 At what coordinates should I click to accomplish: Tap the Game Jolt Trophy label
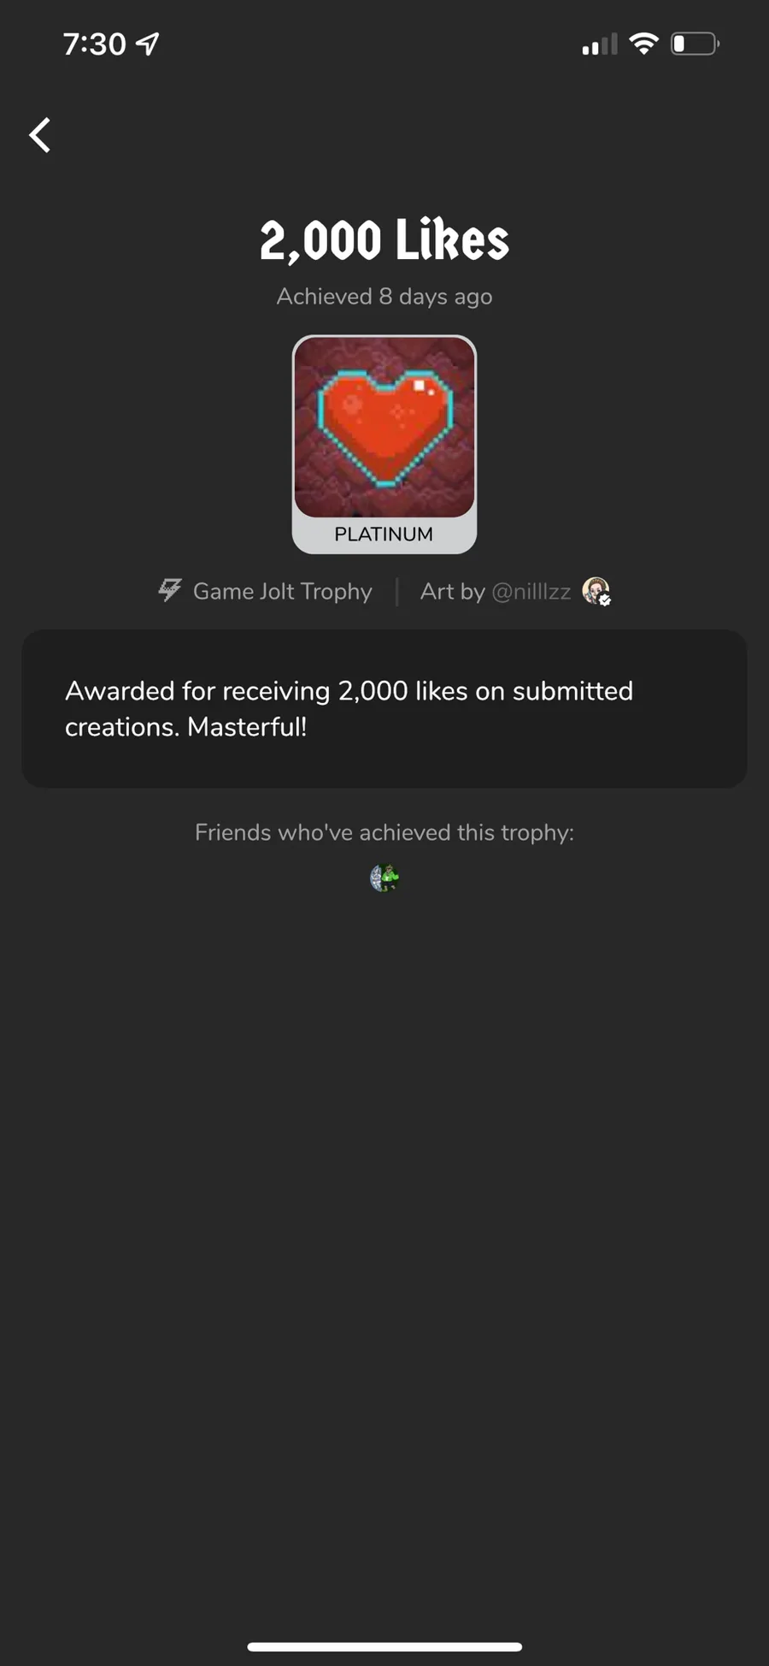point(282,592)
